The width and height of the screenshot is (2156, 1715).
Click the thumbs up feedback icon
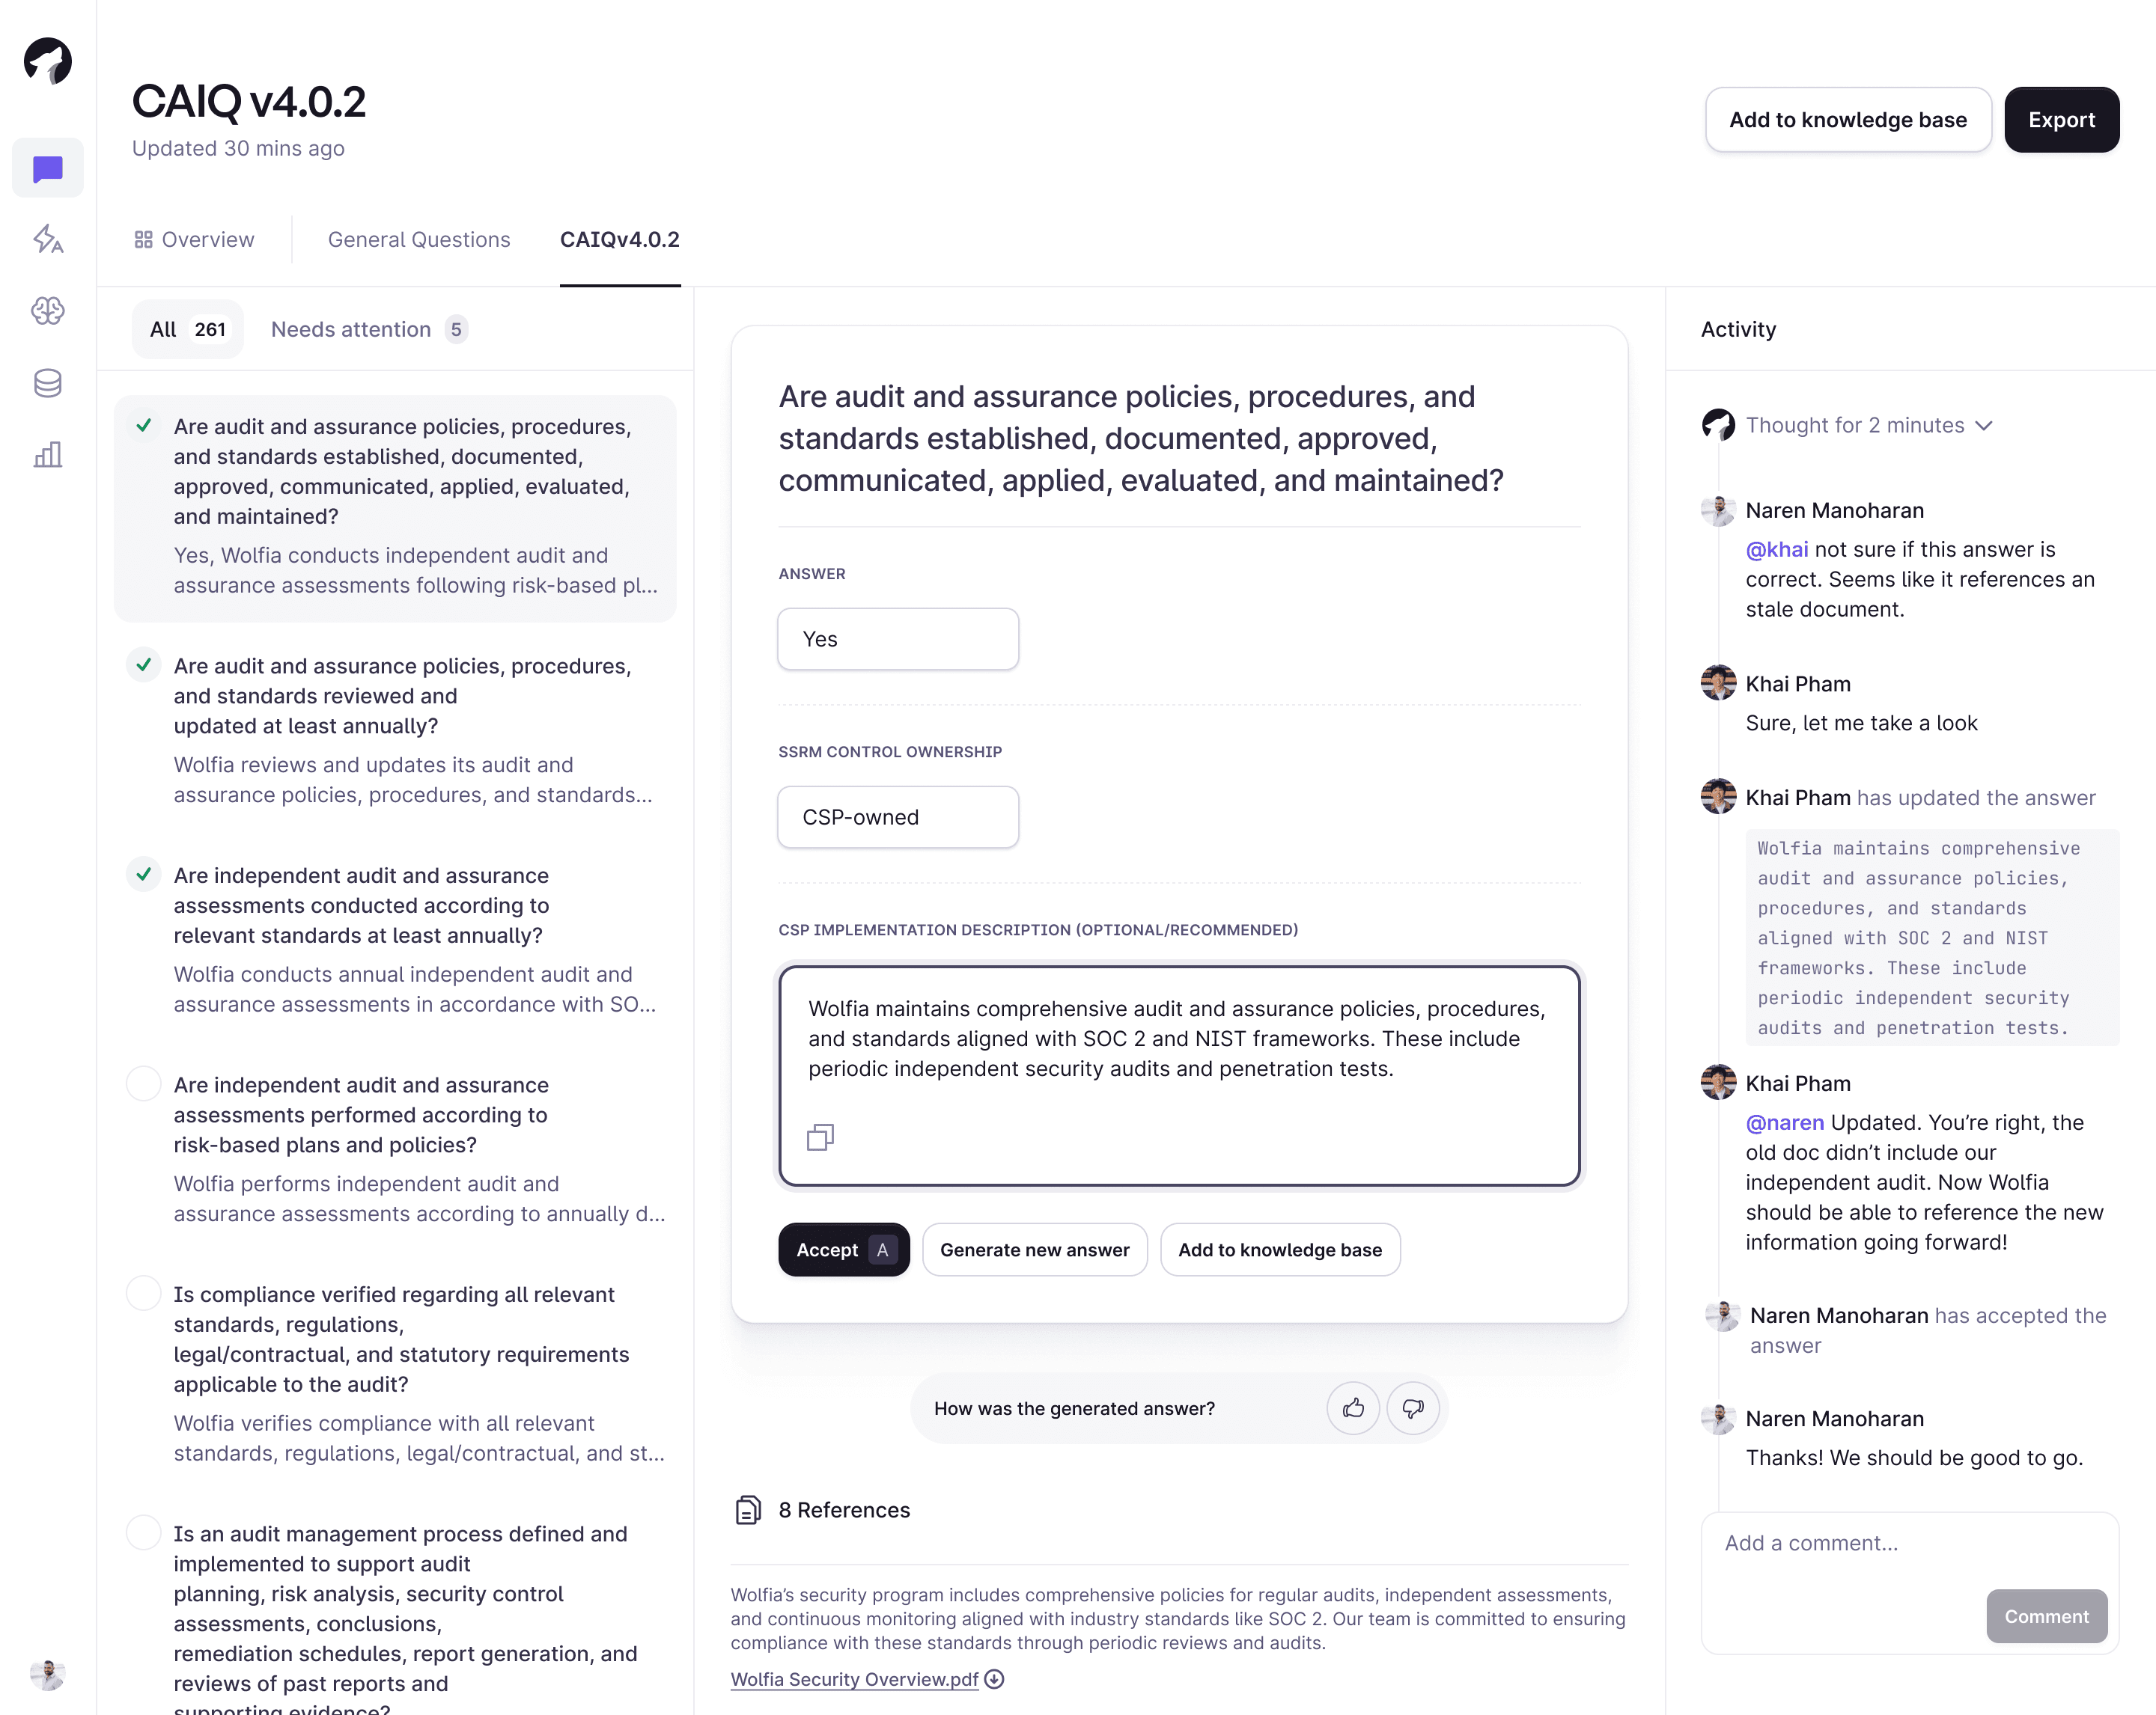(x=1353, y=1407)
